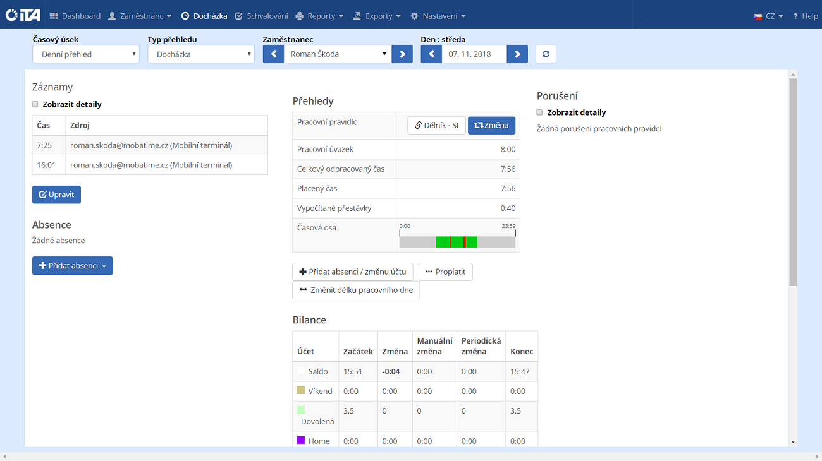This screenshot has width=822, height=461.
Task: Click the Změna work rule button
Action: click(x=491, y=126)
